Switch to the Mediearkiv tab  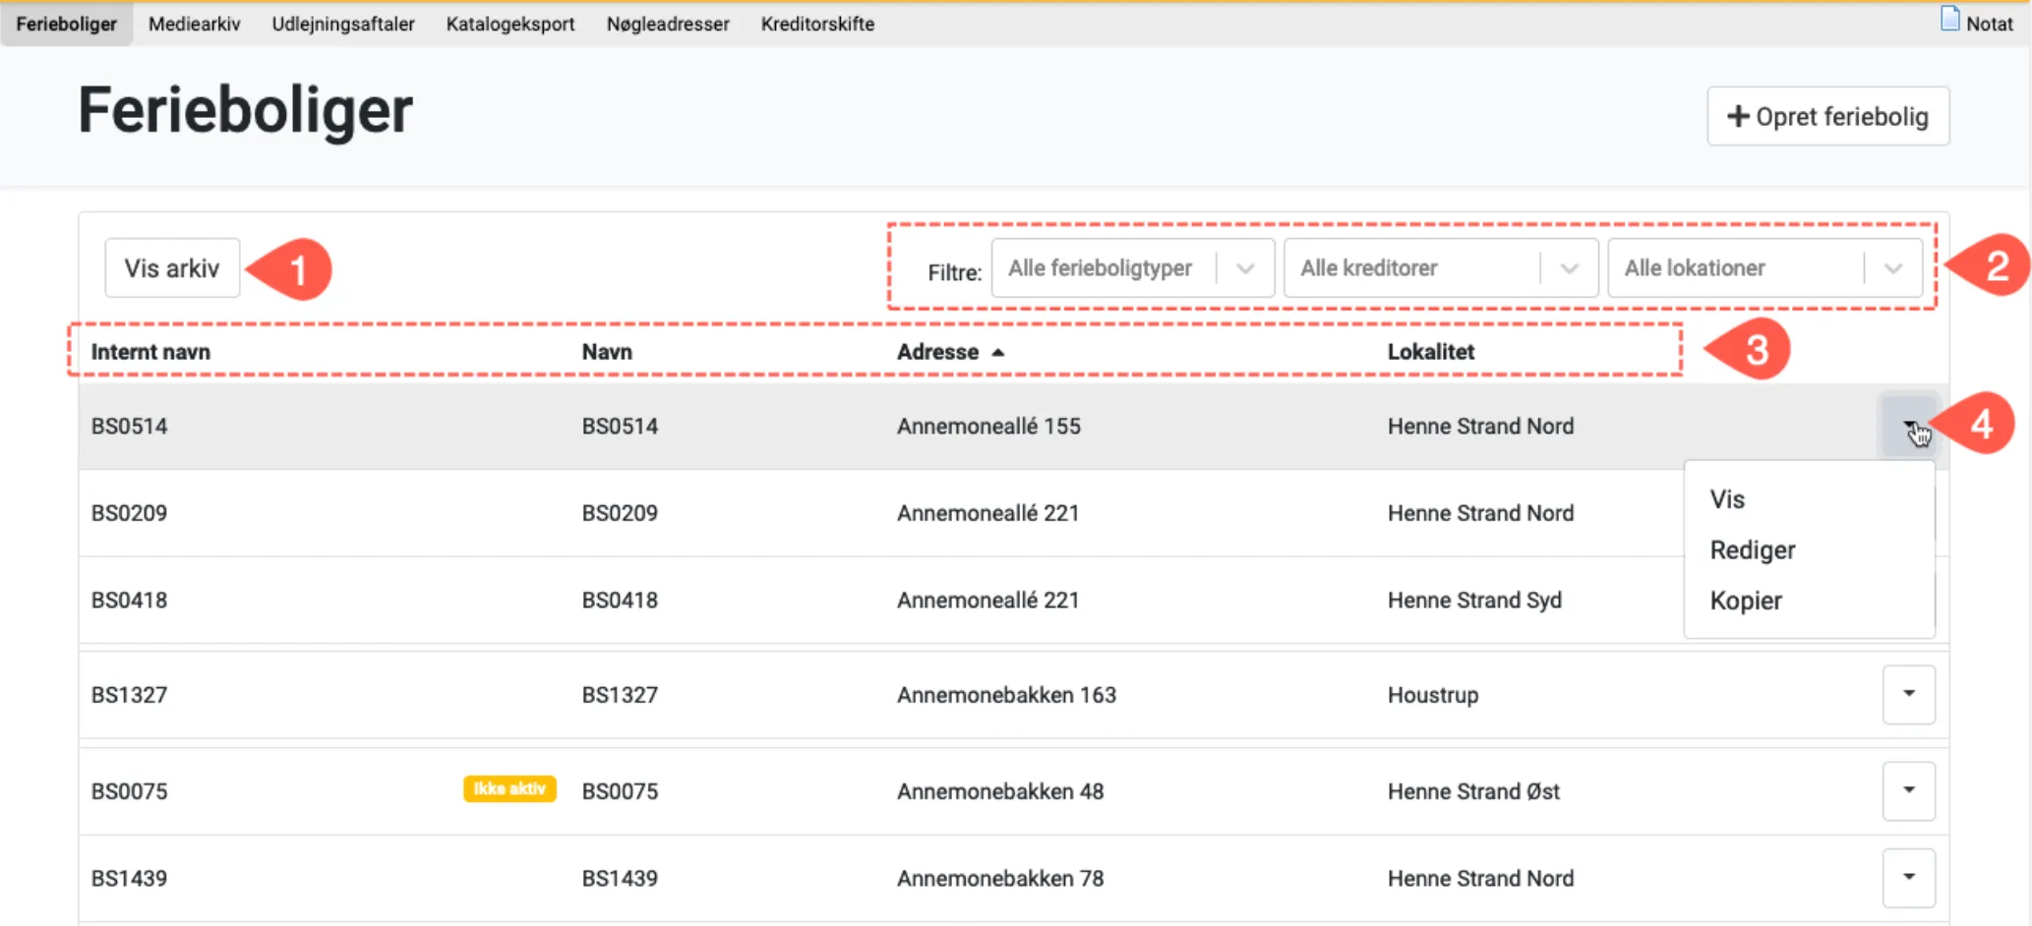[x=194, y=24]
